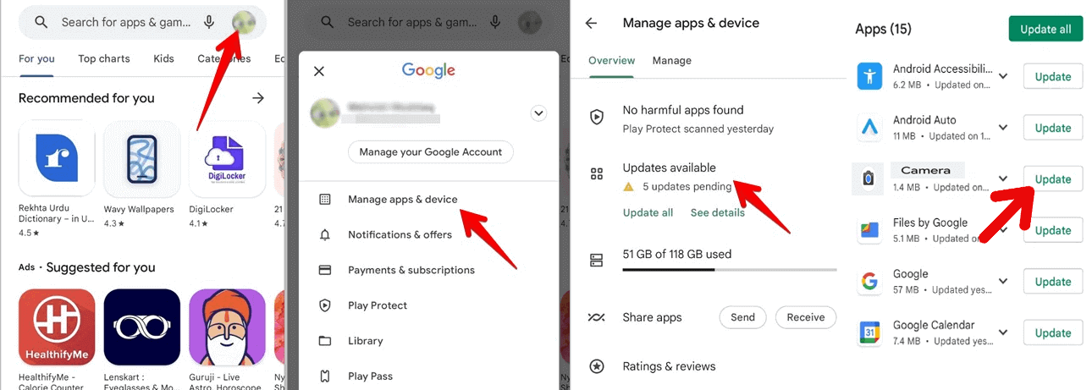Image resolution: width=1092 pixels, height=390 pixels.
Task: Expand Files by Google details chevron
Action: tap(1003, 230)
